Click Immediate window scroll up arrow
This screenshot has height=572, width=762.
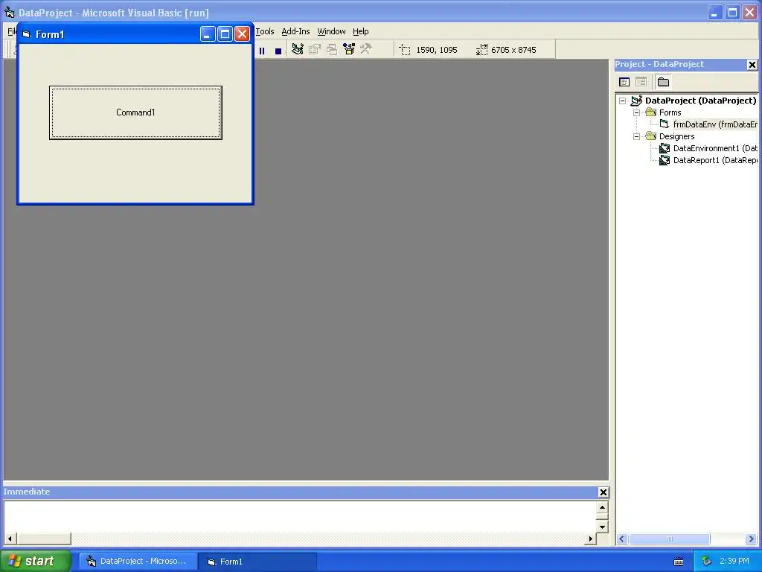pyautogui.click(x=602, y=508)
